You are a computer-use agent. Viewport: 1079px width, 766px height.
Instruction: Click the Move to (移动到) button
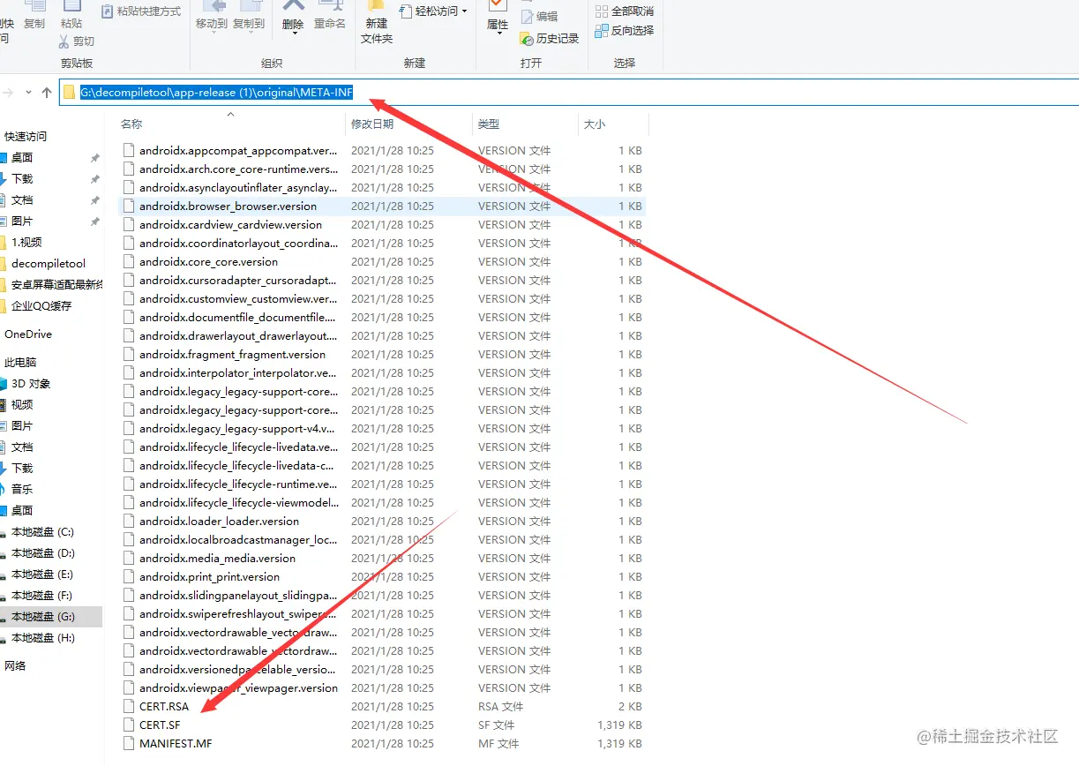coord(211,16)
